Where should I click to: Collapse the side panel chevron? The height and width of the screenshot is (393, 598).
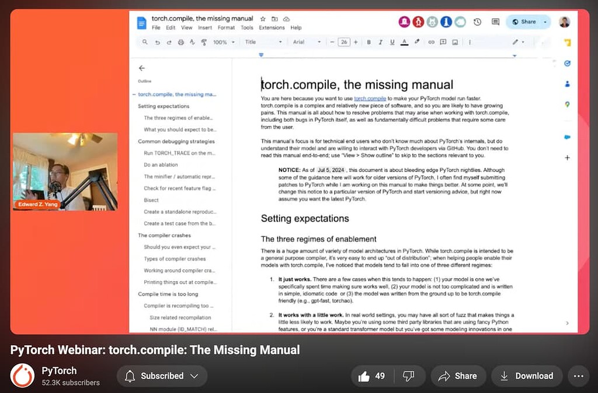click(568, 323)
